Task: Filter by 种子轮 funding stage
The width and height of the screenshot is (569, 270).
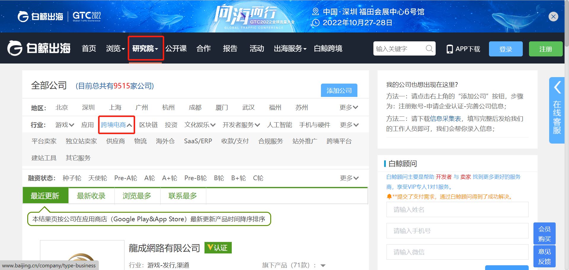Action: [x=72, y=178]
